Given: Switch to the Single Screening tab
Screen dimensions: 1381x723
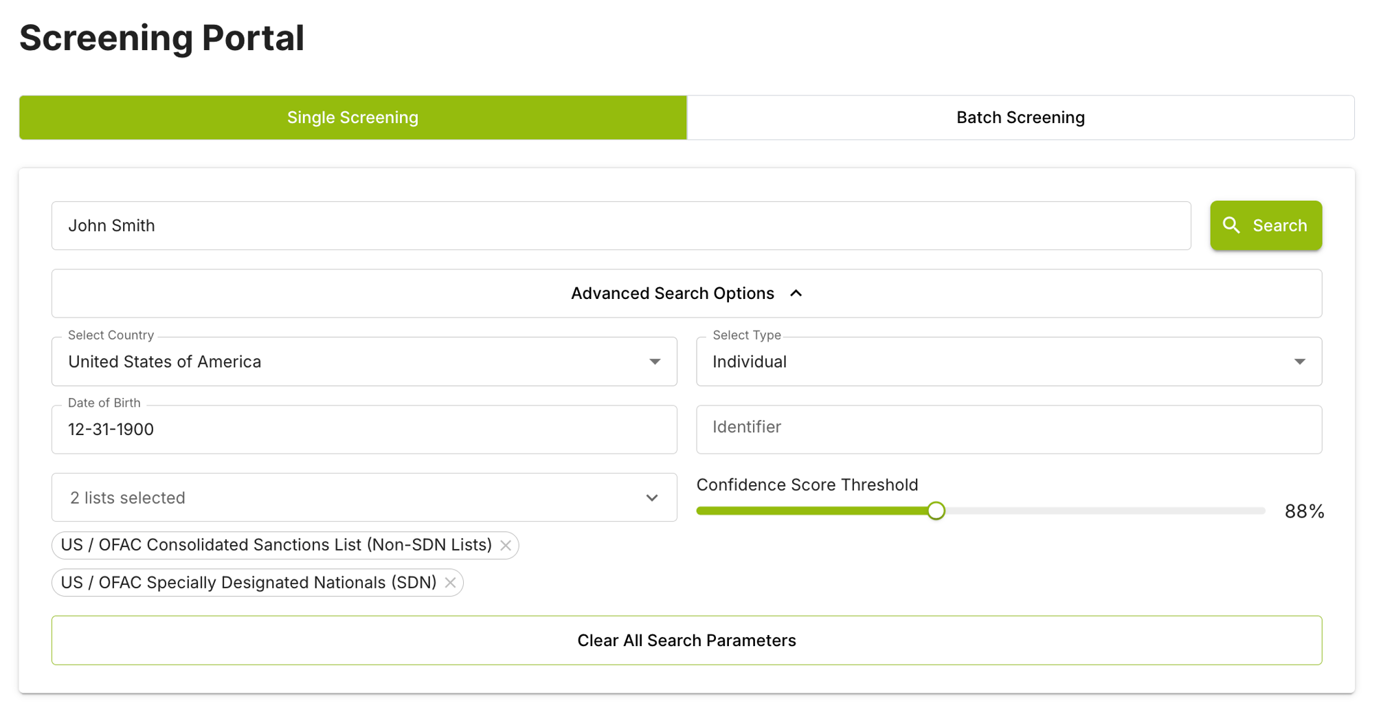Looking at the screenshot, I should (353, 118).
